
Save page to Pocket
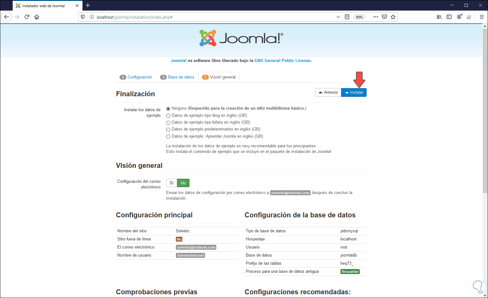click(384, 17)
